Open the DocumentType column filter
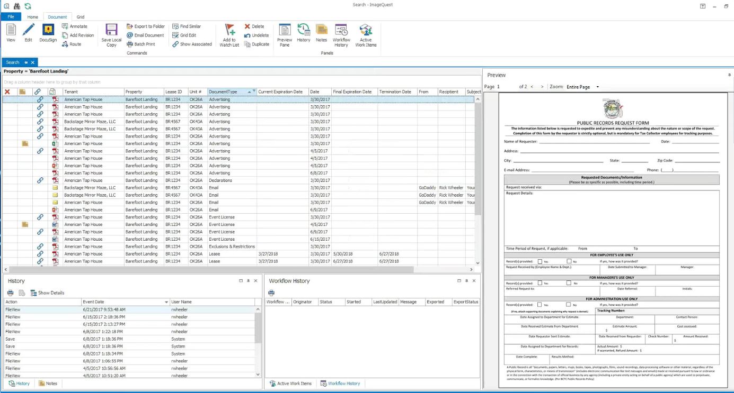The image size is (734, 393). point(254,92)
